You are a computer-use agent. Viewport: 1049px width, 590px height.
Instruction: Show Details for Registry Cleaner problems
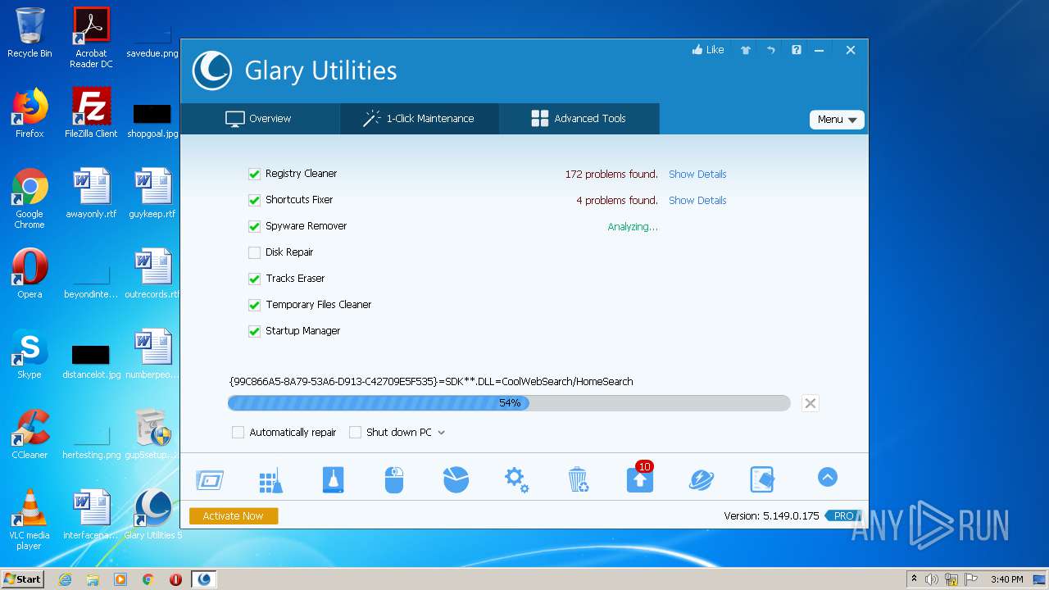tap(697, 174)
